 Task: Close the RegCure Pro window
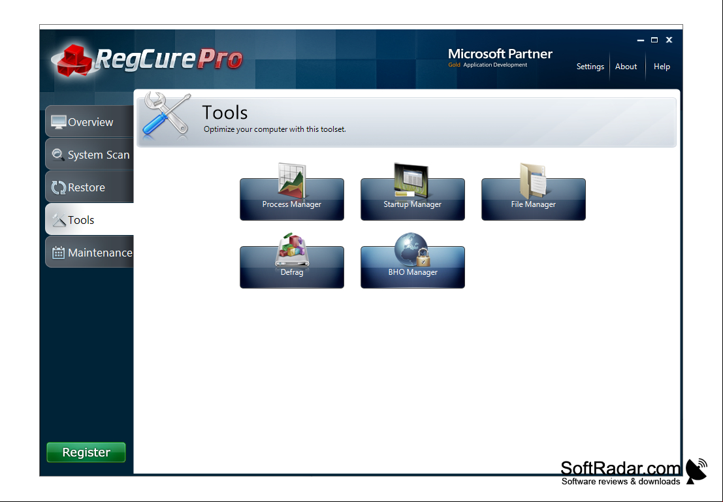point(669,40)
